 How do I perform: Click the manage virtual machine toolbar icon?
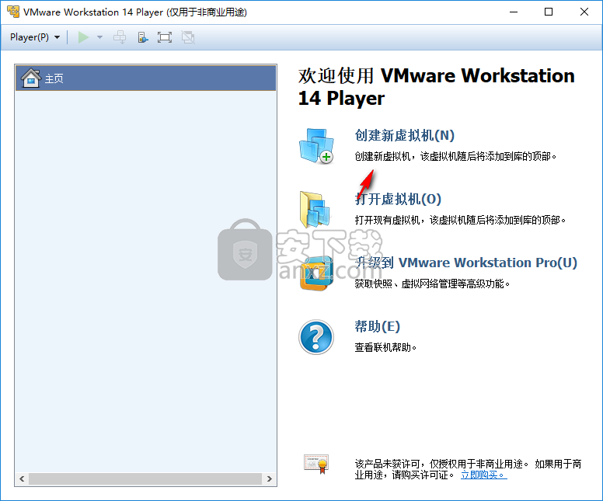pyautogui.click(x=143, y=37)
